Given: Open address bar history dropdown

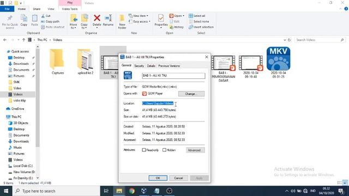Looking at the screenshot, I should tap(285, 40).
